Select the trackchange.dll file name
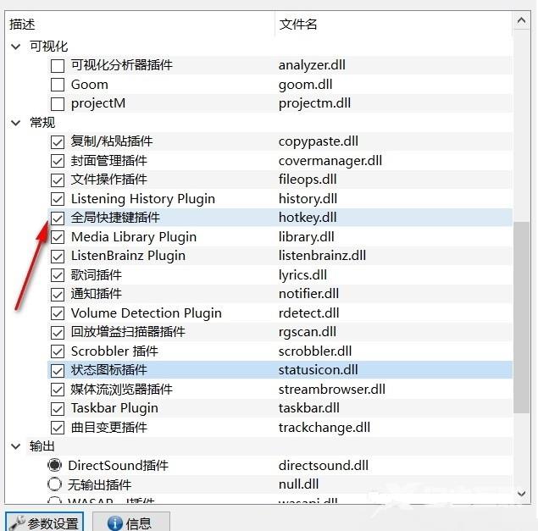 [324, 427]
